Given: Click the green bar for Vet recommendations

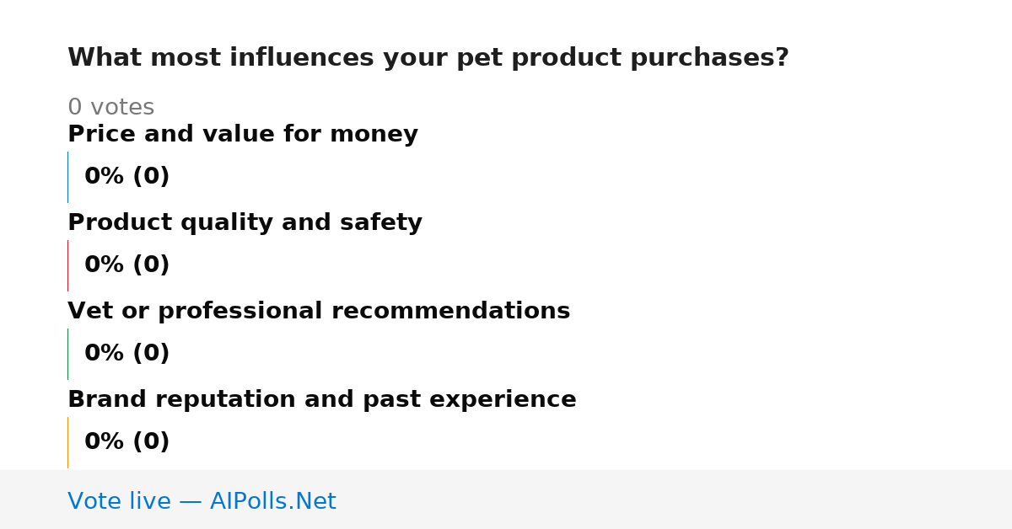Looking at the screenshot, I should point(67,354).
